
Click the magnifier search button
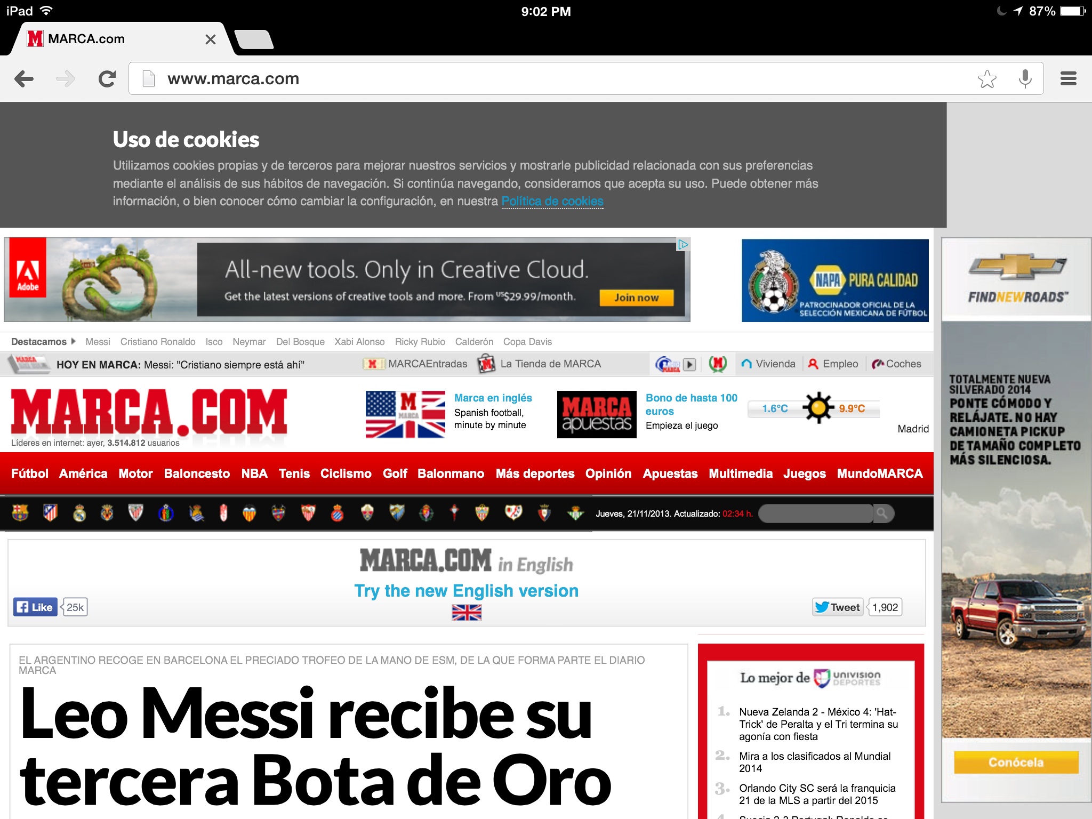(x=883, y=513)
